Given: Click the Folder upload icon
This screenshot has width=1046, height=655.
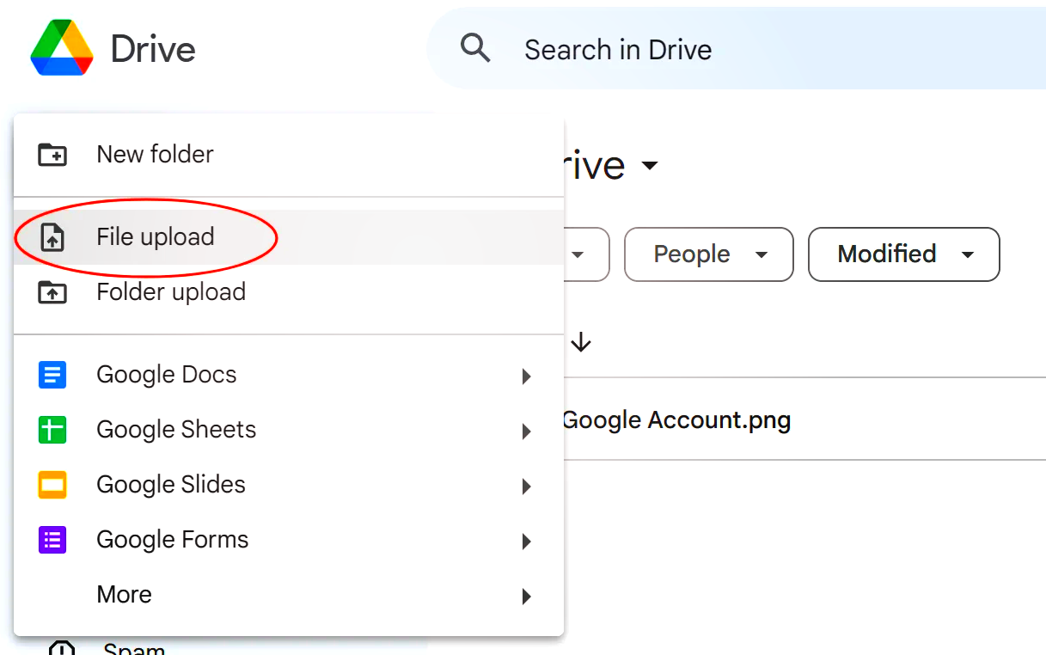Looking at the screenshot, I should tap(52, 292).
